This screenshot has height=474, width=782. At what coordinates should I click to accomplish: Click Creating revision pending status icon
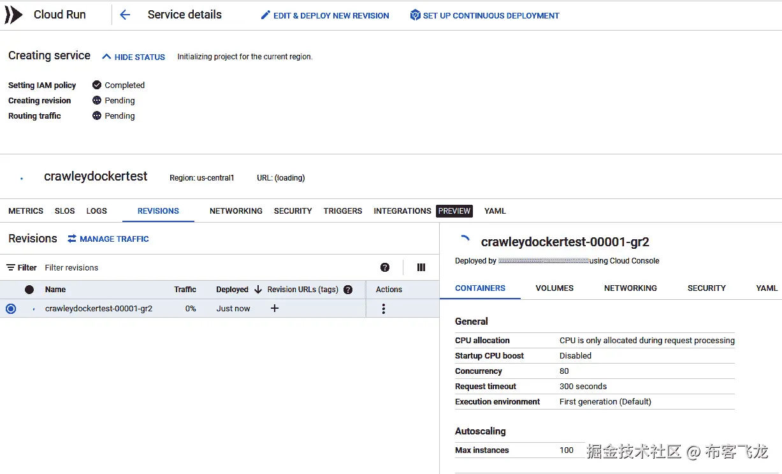97,100
